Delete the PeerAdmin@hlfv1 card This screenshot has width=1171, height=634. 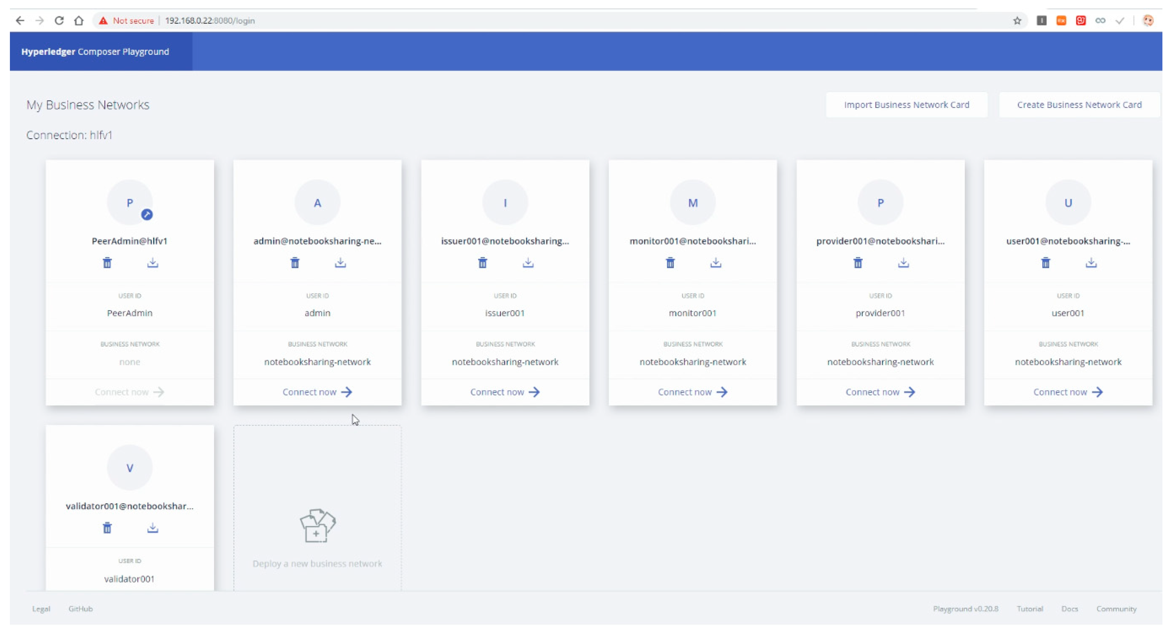[x=107, y=263]
